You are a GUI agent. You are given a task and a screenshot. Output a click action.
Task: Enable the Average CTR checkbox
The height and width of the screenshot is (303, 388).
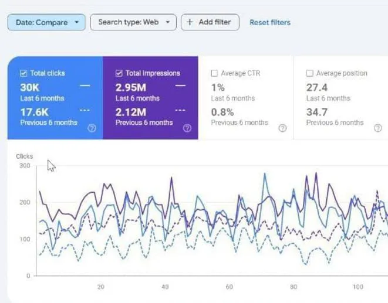pyautogui.click(x=214, y=73)
